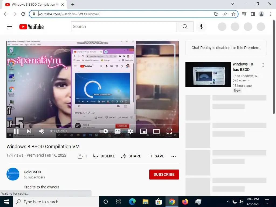Open the 'windows 10 has BSOD' thumbnail

pos(208,74)
